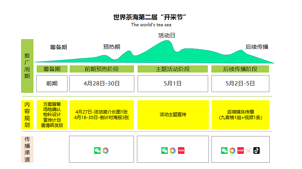Click the 4月28日-30日 date box

[x=102, y=84]
